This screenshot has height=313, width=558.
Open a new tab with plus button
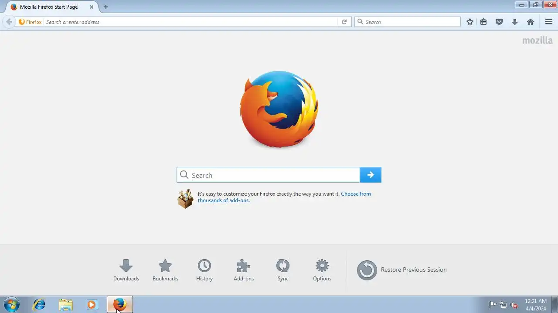coord(106,7)
